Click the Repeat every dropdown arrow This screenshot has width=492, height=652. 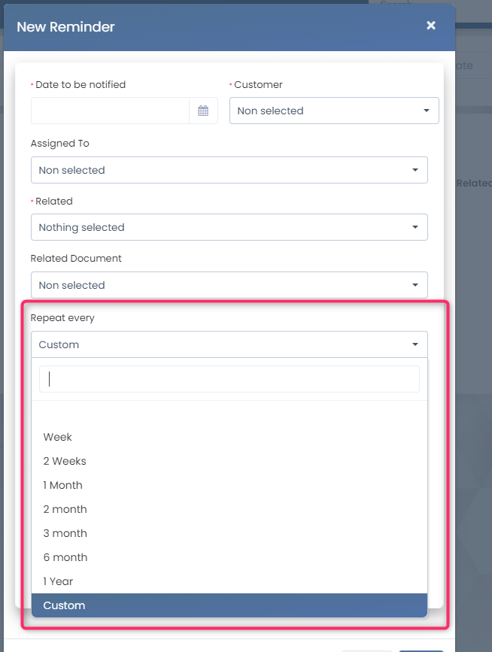click(x=416, y=344)
